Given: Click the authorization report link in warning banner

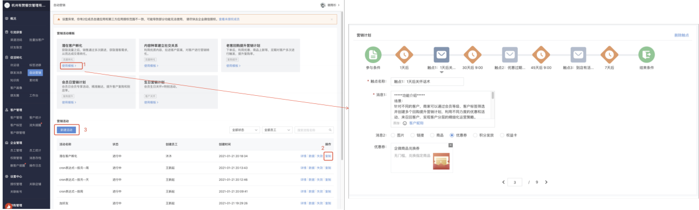Looking at the screenshot, I should pyautogui.click(x=229, y=19).
